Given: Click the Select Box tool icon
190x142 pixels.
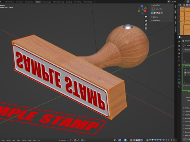Looking at the screenshot, I should point(153,9).
